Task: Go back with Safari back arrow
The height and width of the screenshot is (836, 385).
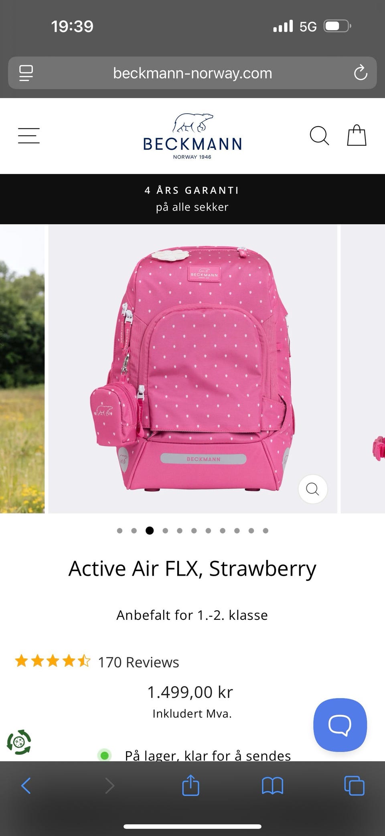Action: click(26, 786)
